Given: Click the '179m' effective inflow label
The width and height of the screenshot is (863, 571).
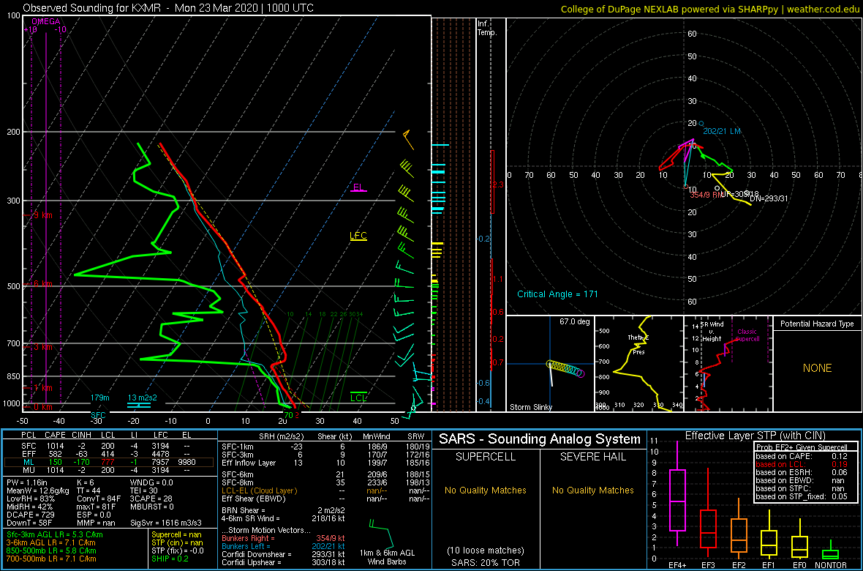Looking at the screenshot, I should coord(101,398).
